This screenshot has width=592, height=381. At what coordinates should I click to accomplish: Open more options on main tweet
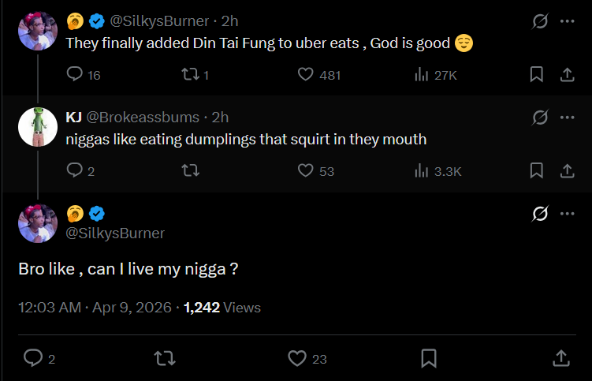coord(567,213)
